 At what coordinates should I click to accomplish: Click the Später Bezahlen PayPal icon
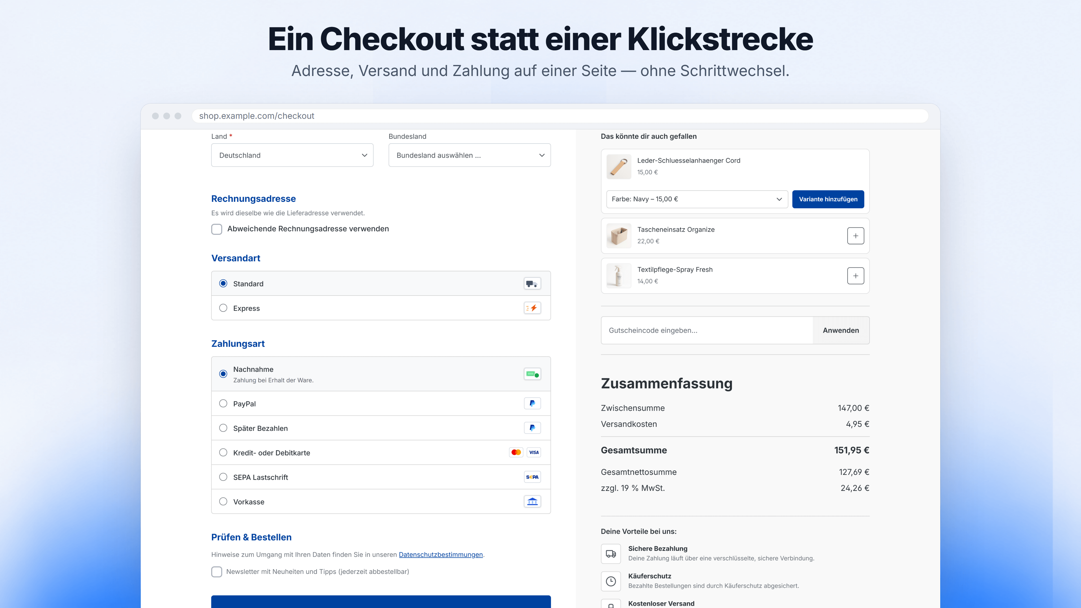(532, 428)
